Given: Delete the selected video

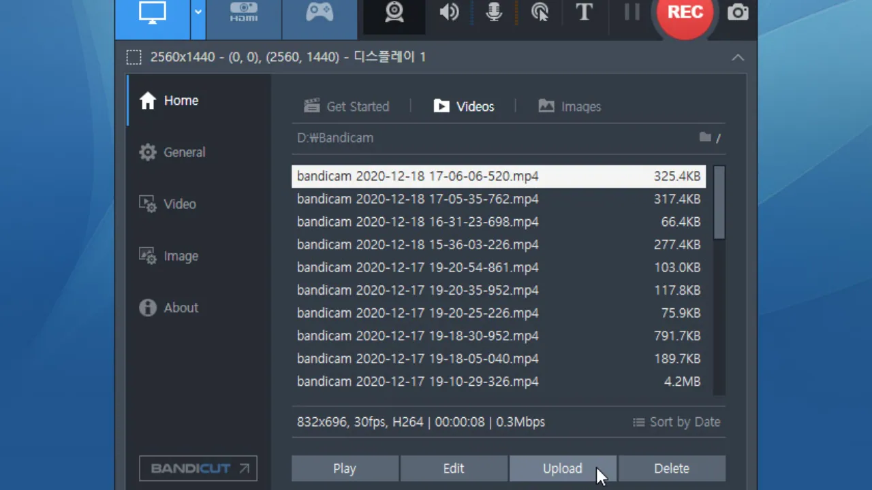Looking at the screenshot, I should click(x=672, y=468).
